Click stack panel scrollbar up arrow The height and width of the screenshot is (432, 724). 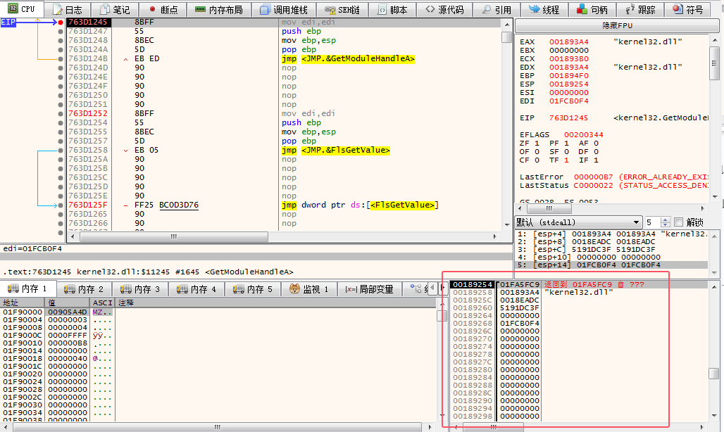click(x=714, y=287)
